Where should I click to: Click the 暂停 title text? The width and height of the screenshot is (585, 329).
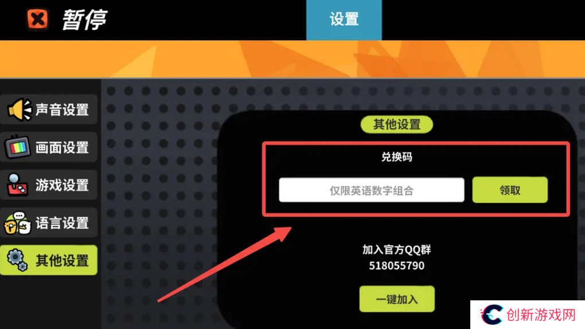[x=84, y=19]
